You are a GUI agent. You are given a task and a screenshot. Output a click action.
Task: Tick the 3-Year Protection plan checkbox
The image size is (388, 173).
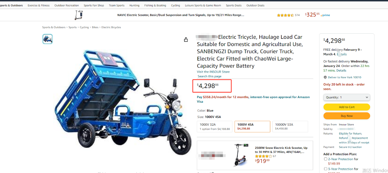point(326,169)
